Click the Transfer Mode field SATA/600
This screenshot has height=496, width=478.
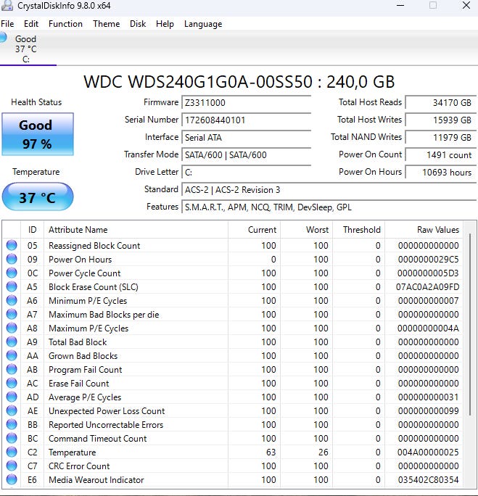tap(246, 155)
